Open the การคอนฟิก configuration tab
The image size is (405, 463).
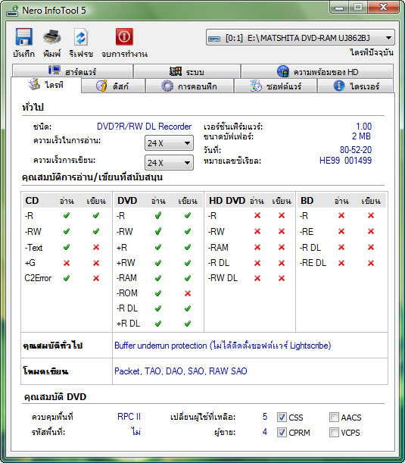point(189,86)
